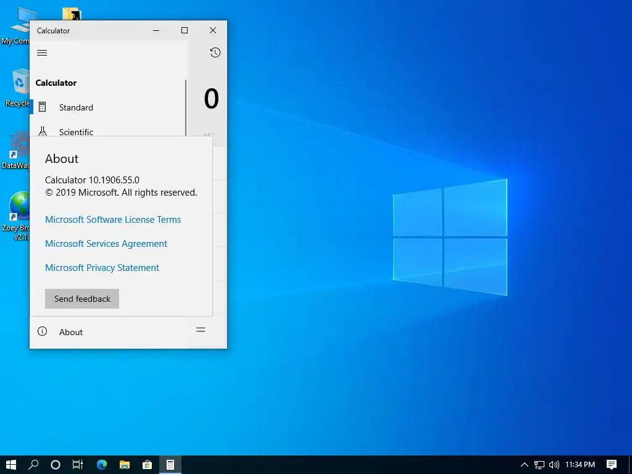Open taskbar Search magnifier
The image size is (632, 474).
33,465
